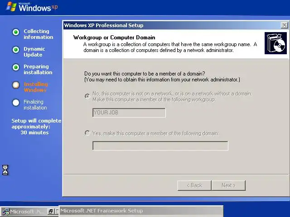This screenshot has height=217, width=290.
Task: Click the 'Preparing installation' label
Action: pos(38,69)
